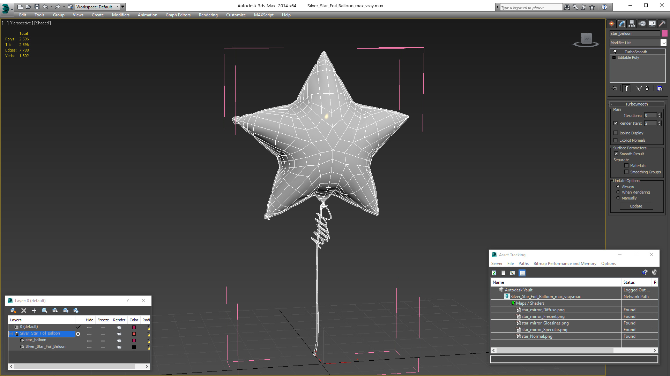Enable the Isoline Display checkbox
This screenshot has width=670, height=376.
pyautogui.click(x=616, y=133)
